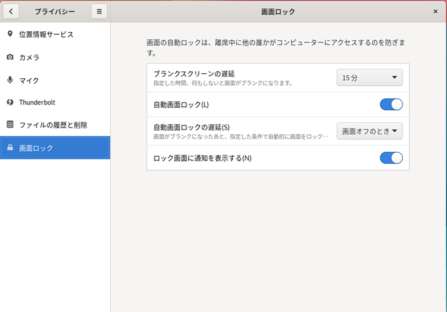
Task: Click the back arrow button in header
Action: 13,11
